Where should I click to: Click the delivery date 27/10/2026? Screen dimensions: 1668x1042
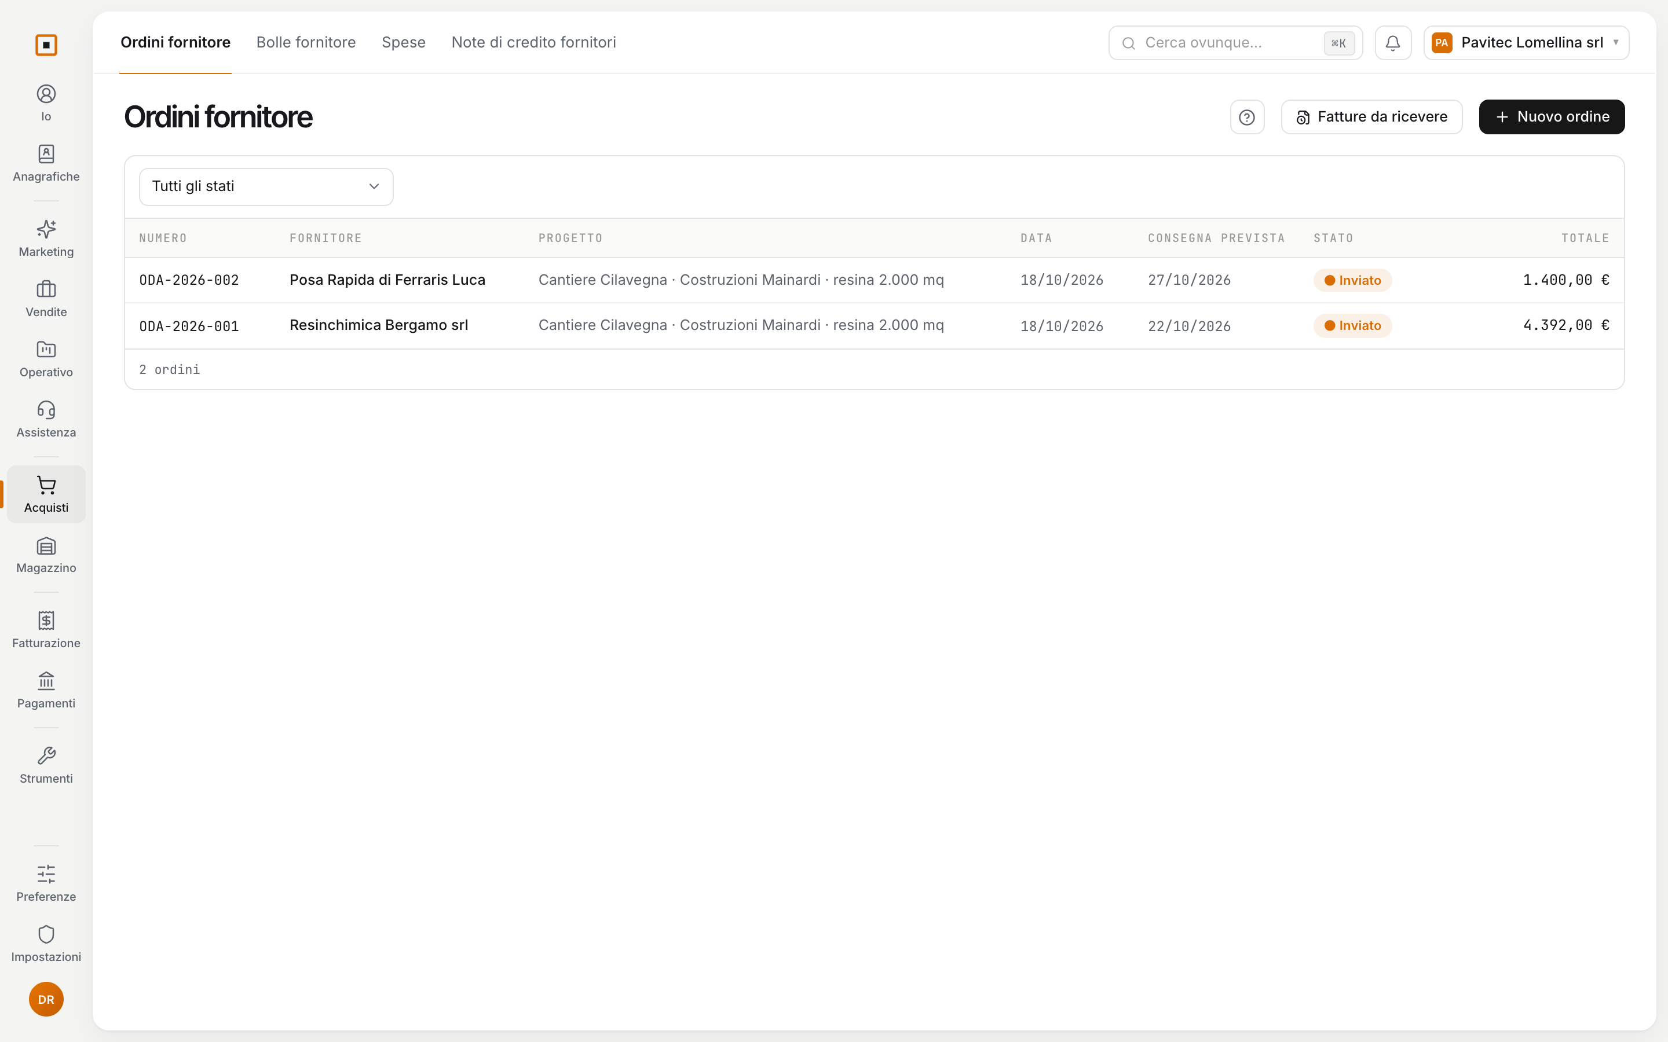click(1189, 281)
